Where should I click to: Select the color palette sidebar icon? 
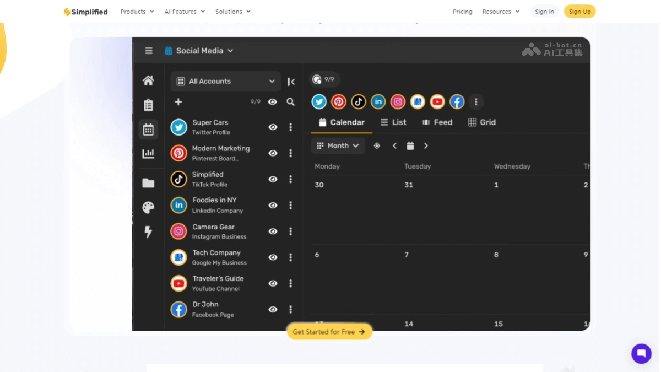pyautogui.click(x=148, y=207)
